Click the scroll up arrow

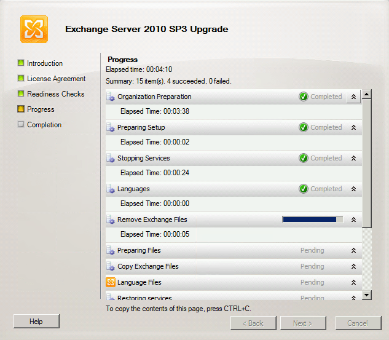[x=367, y=94]
